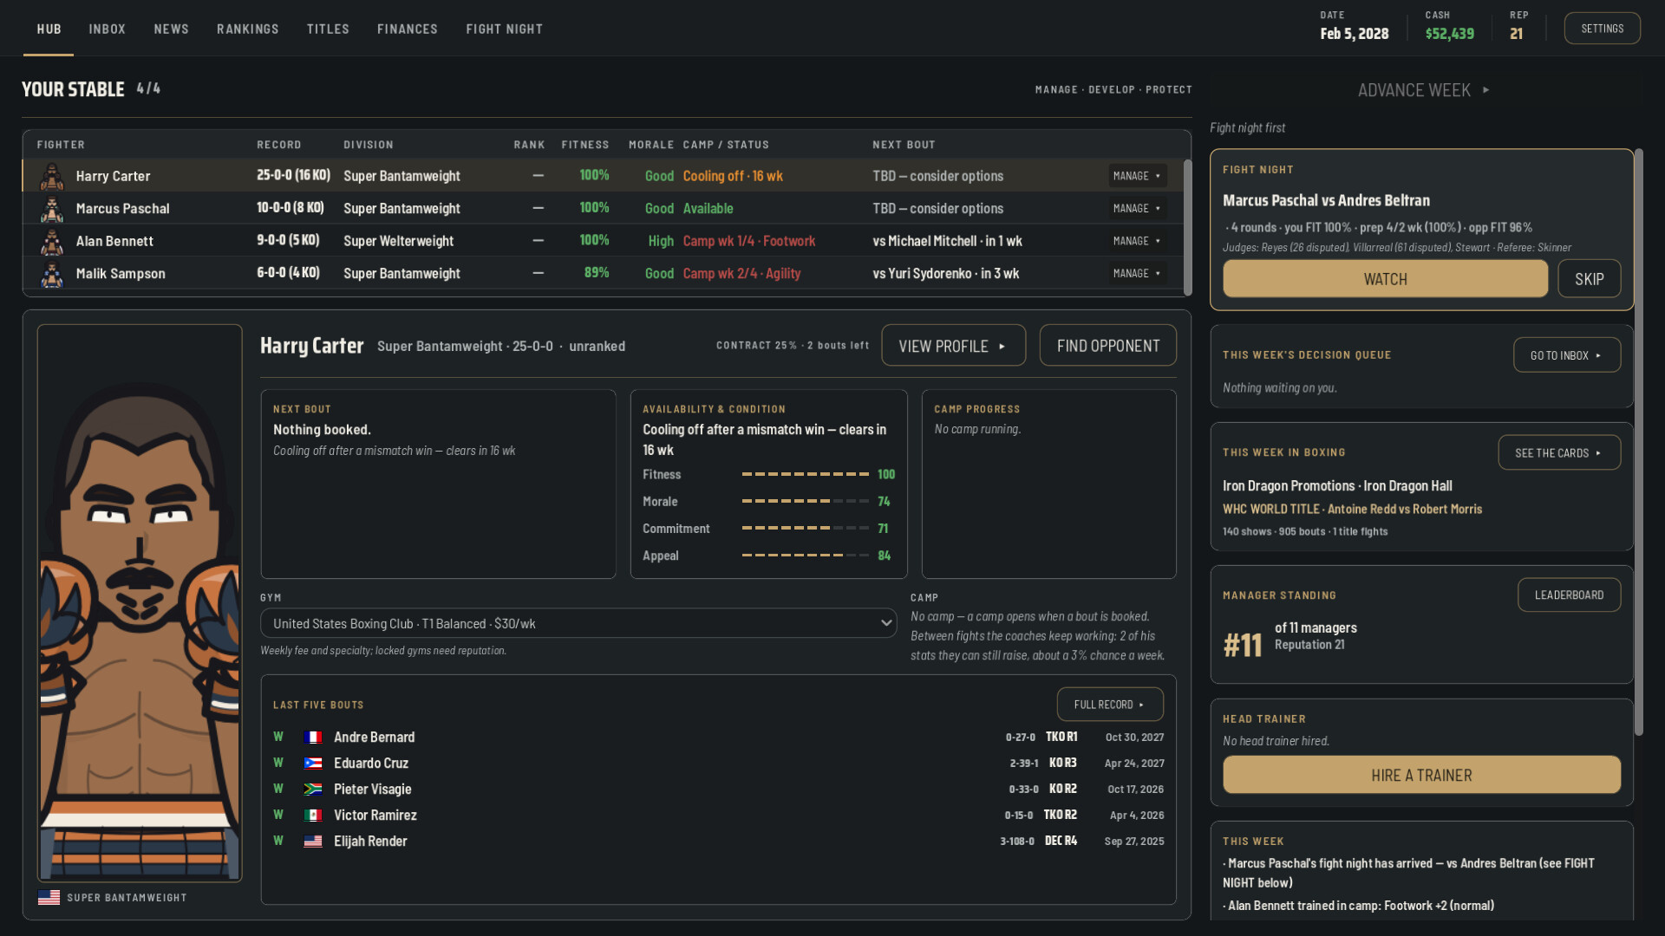Open the Inbox tab
1665x936 pixels.
(x=107, y=29)
